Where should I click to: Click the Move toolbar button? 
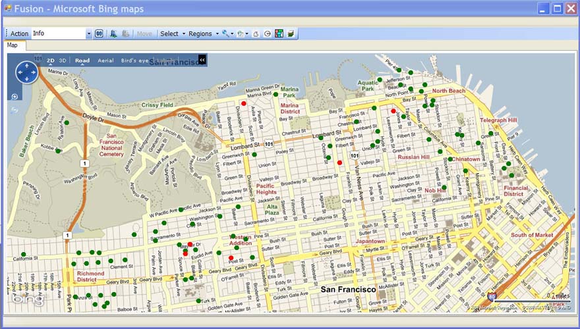pos(144,34)
